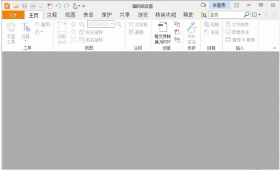Open the 共享 tab
Viewport: 280px width, 170px height.
(125, 15)
